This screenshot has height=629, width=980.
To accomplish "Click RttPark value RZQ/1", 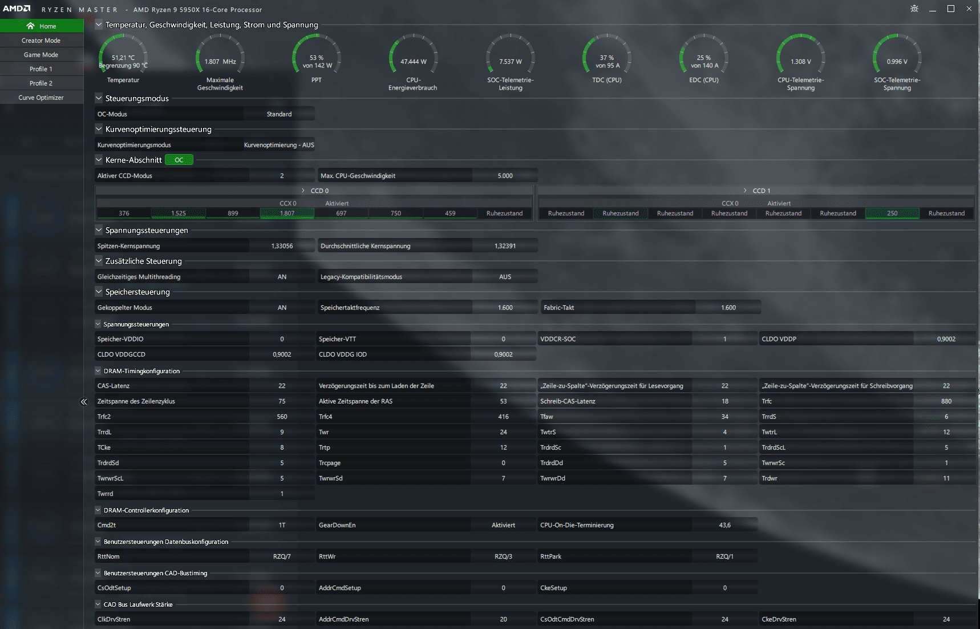I will pos(725,557).
